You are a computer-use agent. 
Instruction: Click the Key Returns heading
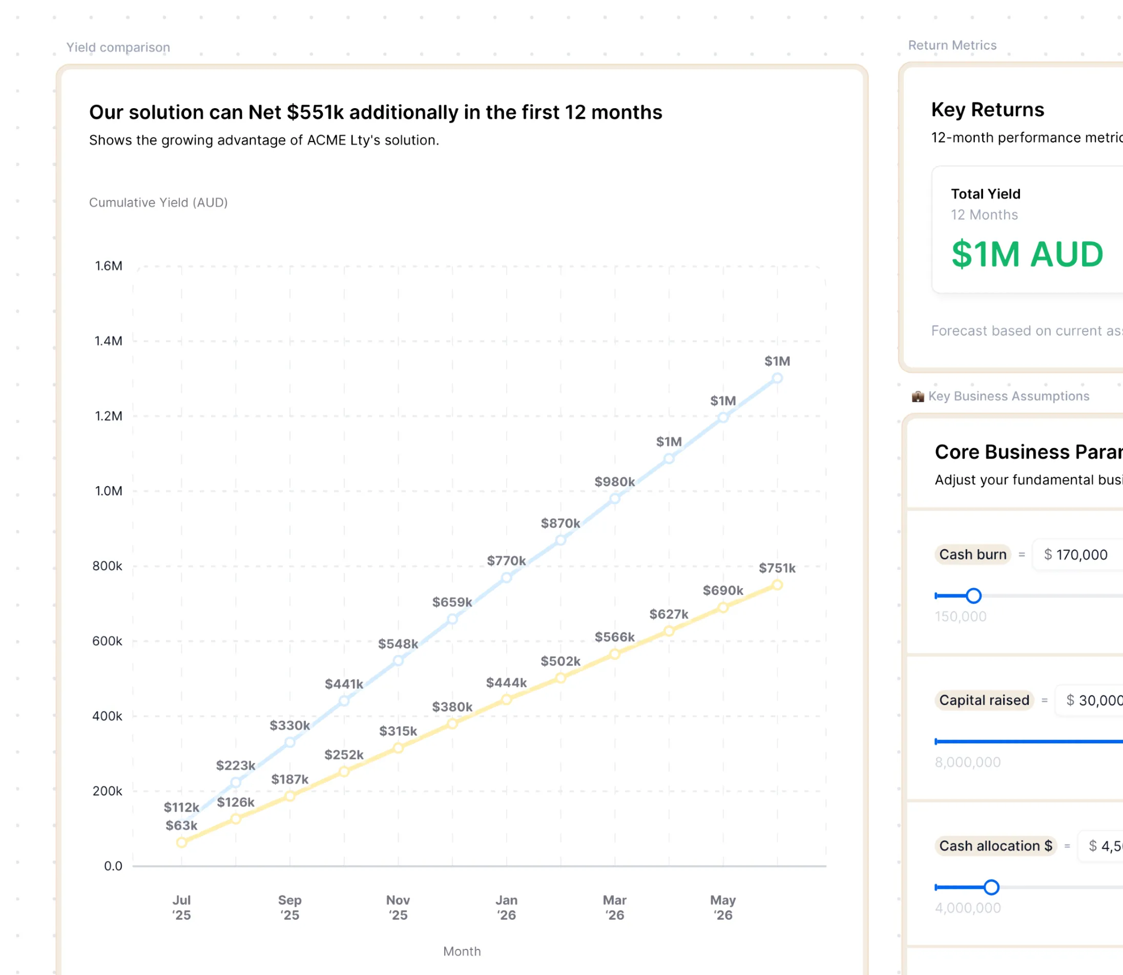point(988,109)
